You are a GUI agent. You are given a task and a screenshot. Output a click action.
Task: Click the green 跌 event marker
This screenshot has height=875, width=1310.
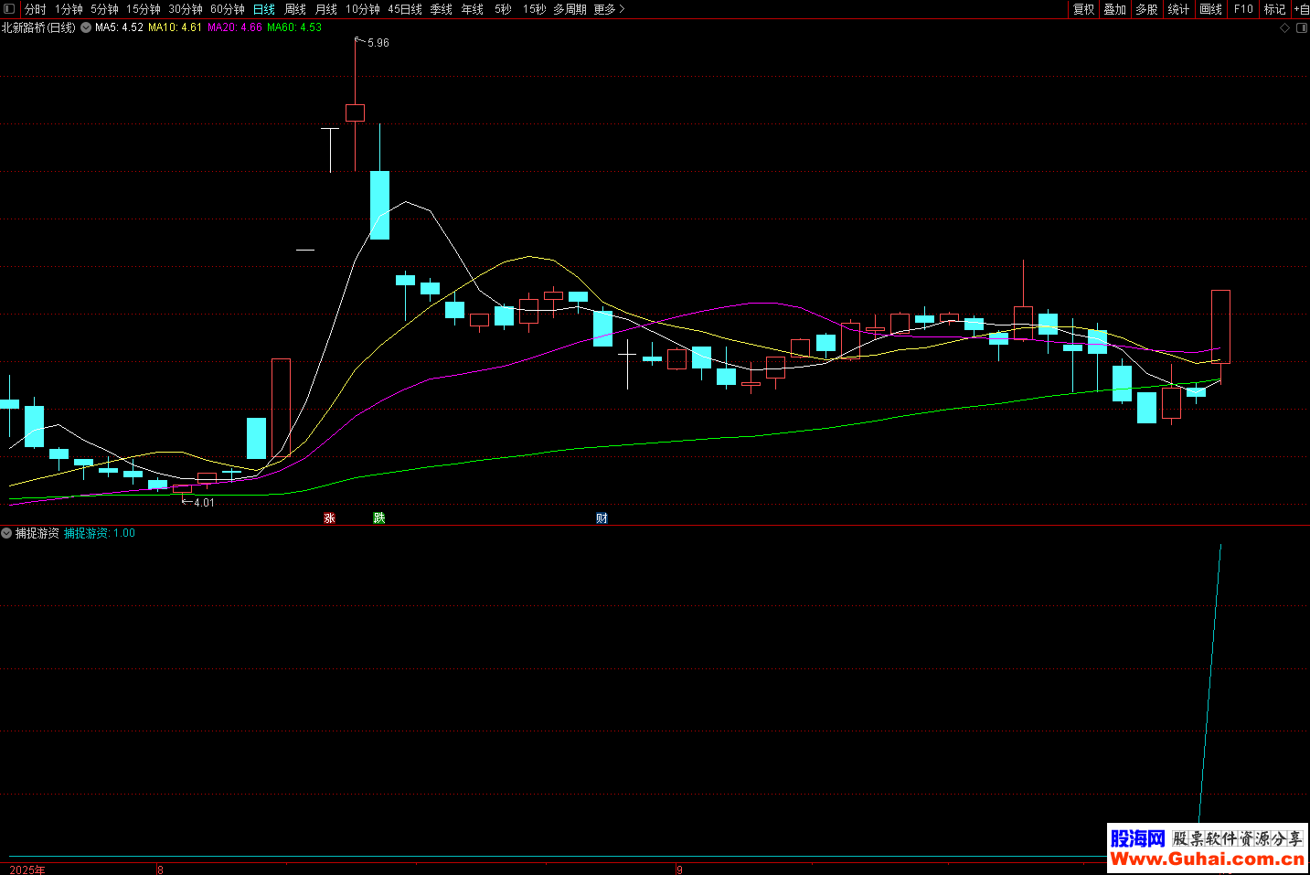click(x=379, y=518)
